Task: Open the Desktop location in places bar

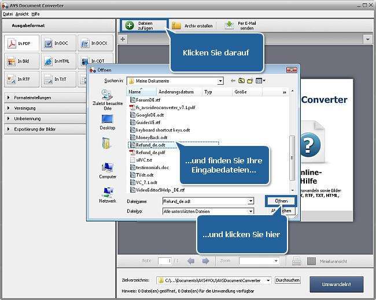Action: [108, 122]
